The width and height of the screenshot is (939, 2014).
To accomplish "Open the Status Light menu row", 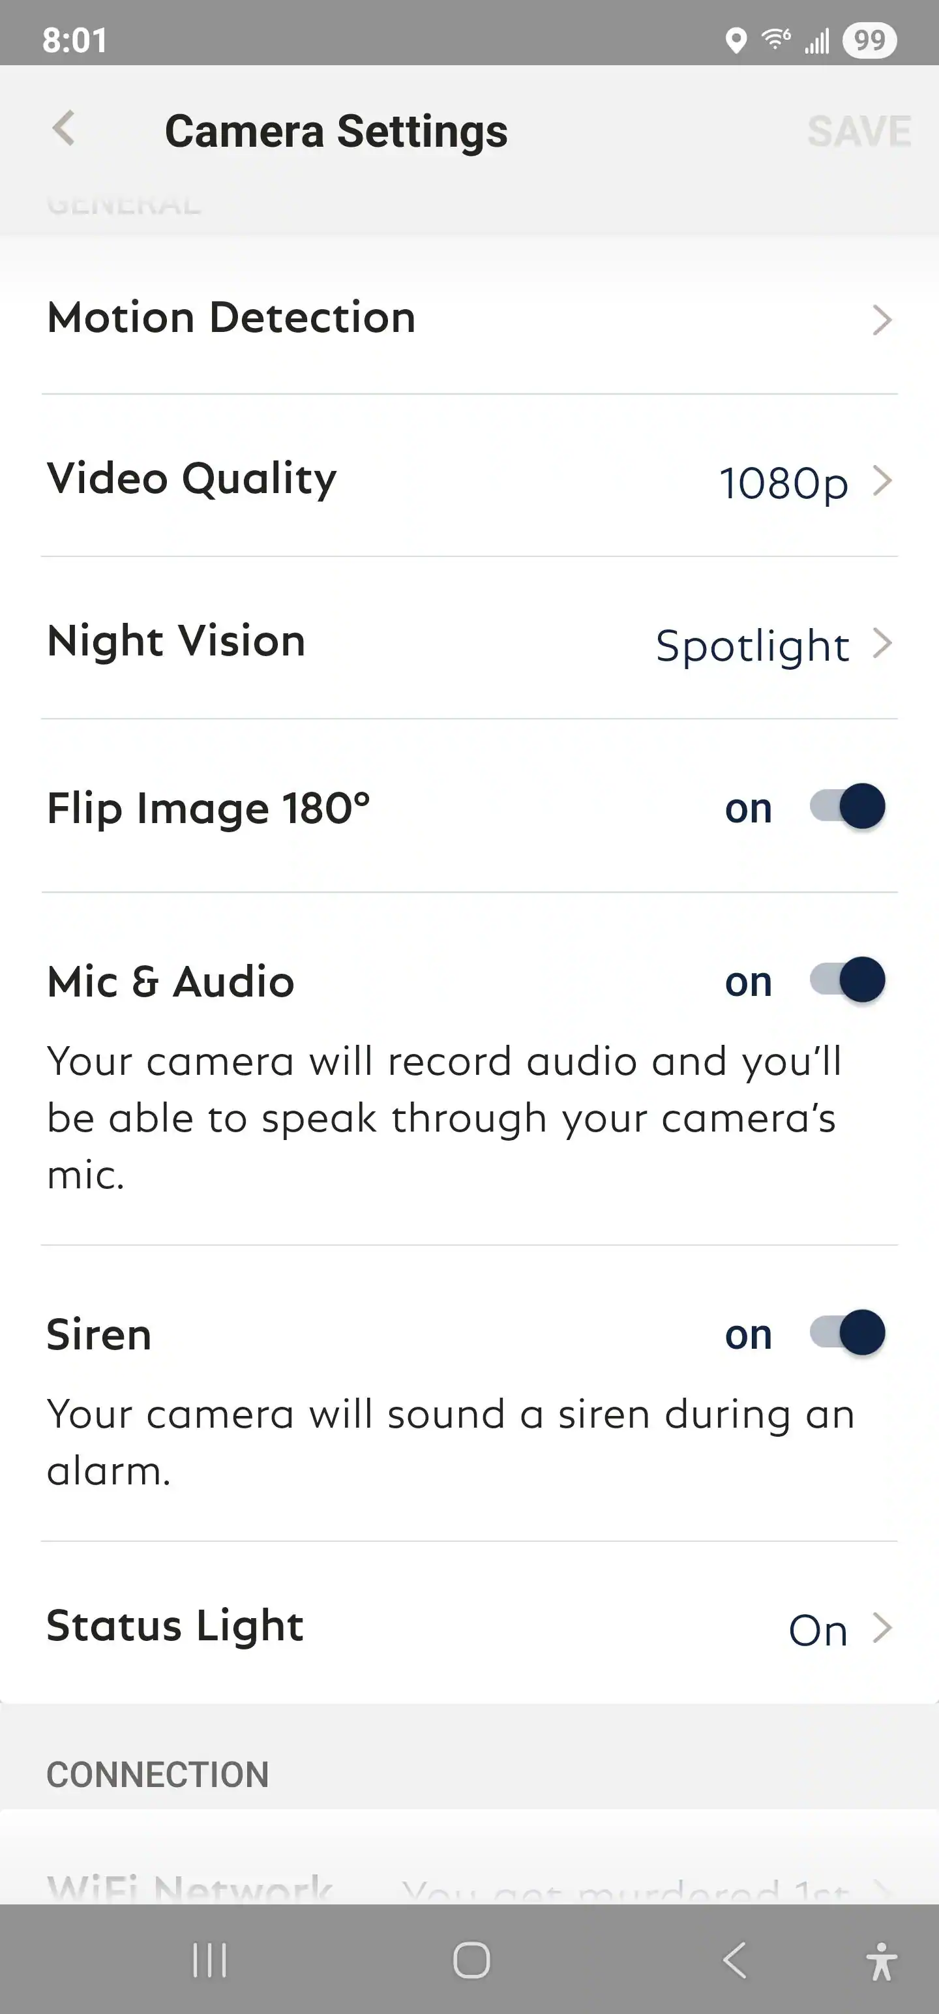I will 175,1626.
